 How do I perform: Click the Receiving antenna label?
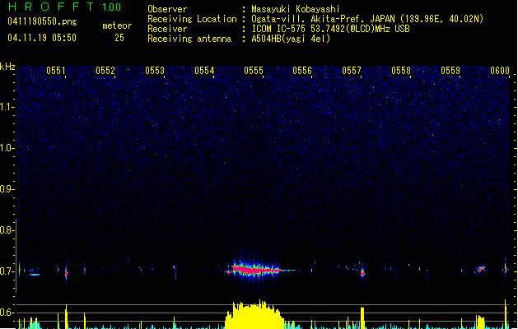pyautogui.click(x=189, y=39)
